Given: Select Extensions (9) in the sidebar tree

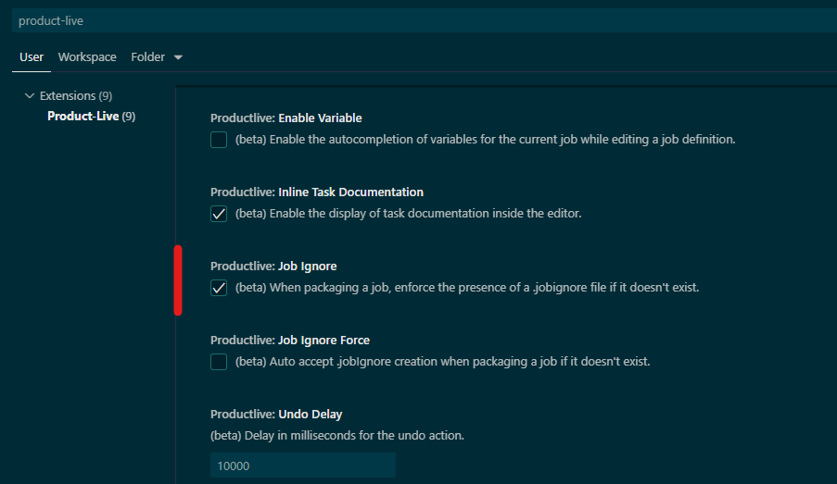Looking at the screenshot, I should click(76, 96).
